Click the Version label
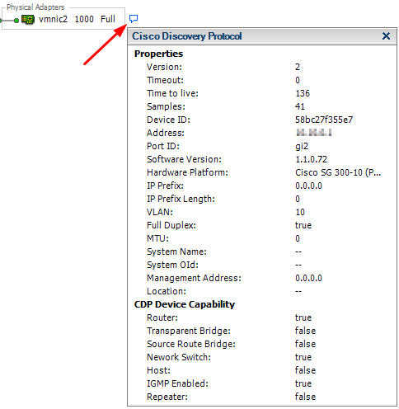Image resolution: width=399 pixels, height=409 pixels. [x=164, y=67]
